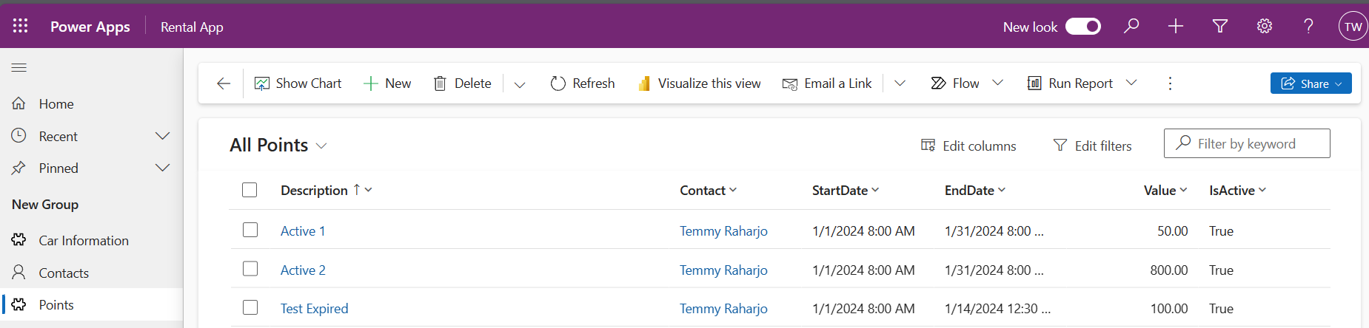Viewport: 1369px width, 328px height.
Task: Click Edit filters
Action: coord(1092,146)
